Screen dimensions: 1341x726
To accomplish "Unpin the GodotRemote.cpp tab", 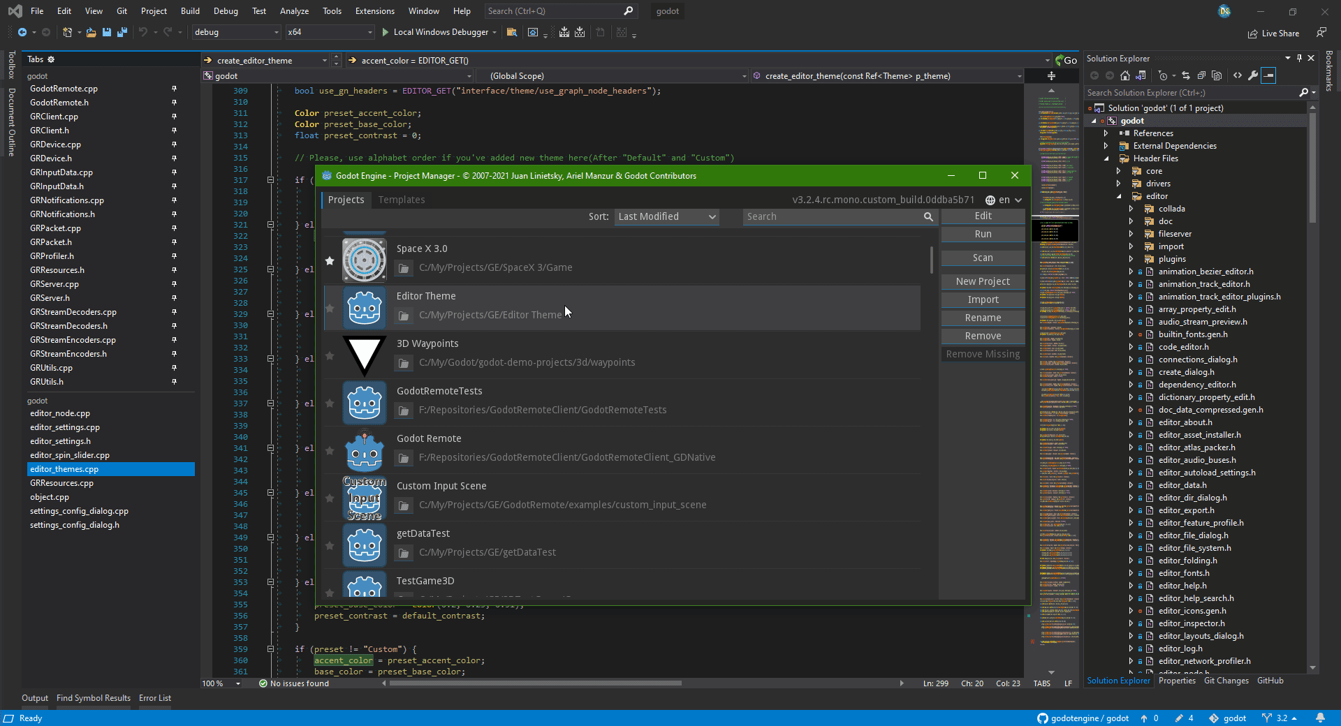I will pyautogui.click(x=174, y=89).
